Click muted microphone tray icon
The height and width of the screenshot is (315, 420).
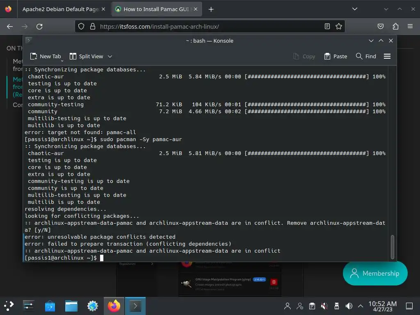pyautogui.click(x=324, y=306)
